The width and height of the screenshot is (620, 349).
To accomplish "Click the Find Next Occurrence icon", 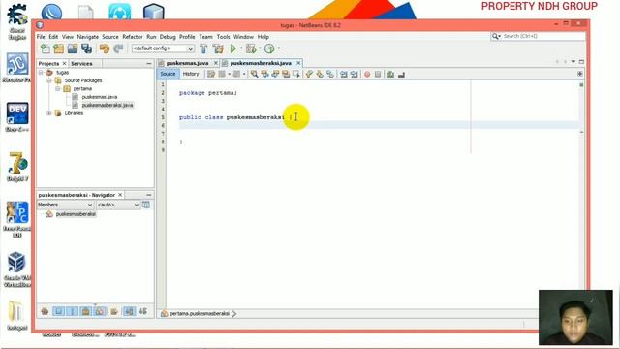I will click(275, 74).
